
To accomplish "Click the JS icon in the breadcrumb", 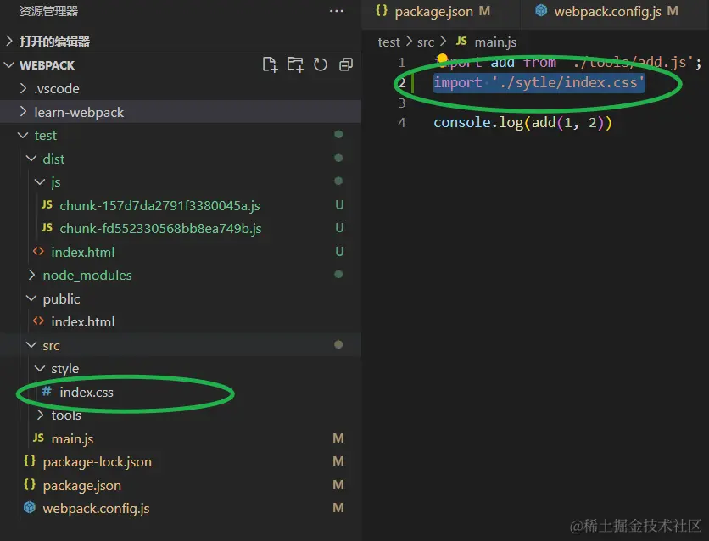I will 461,42.
